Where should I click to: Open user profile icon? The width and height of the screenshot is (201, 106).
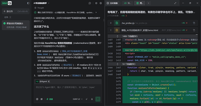pos(101,3)
